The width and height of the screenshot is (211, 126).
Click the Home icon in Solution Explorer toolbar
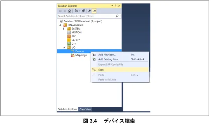point(70,11)
